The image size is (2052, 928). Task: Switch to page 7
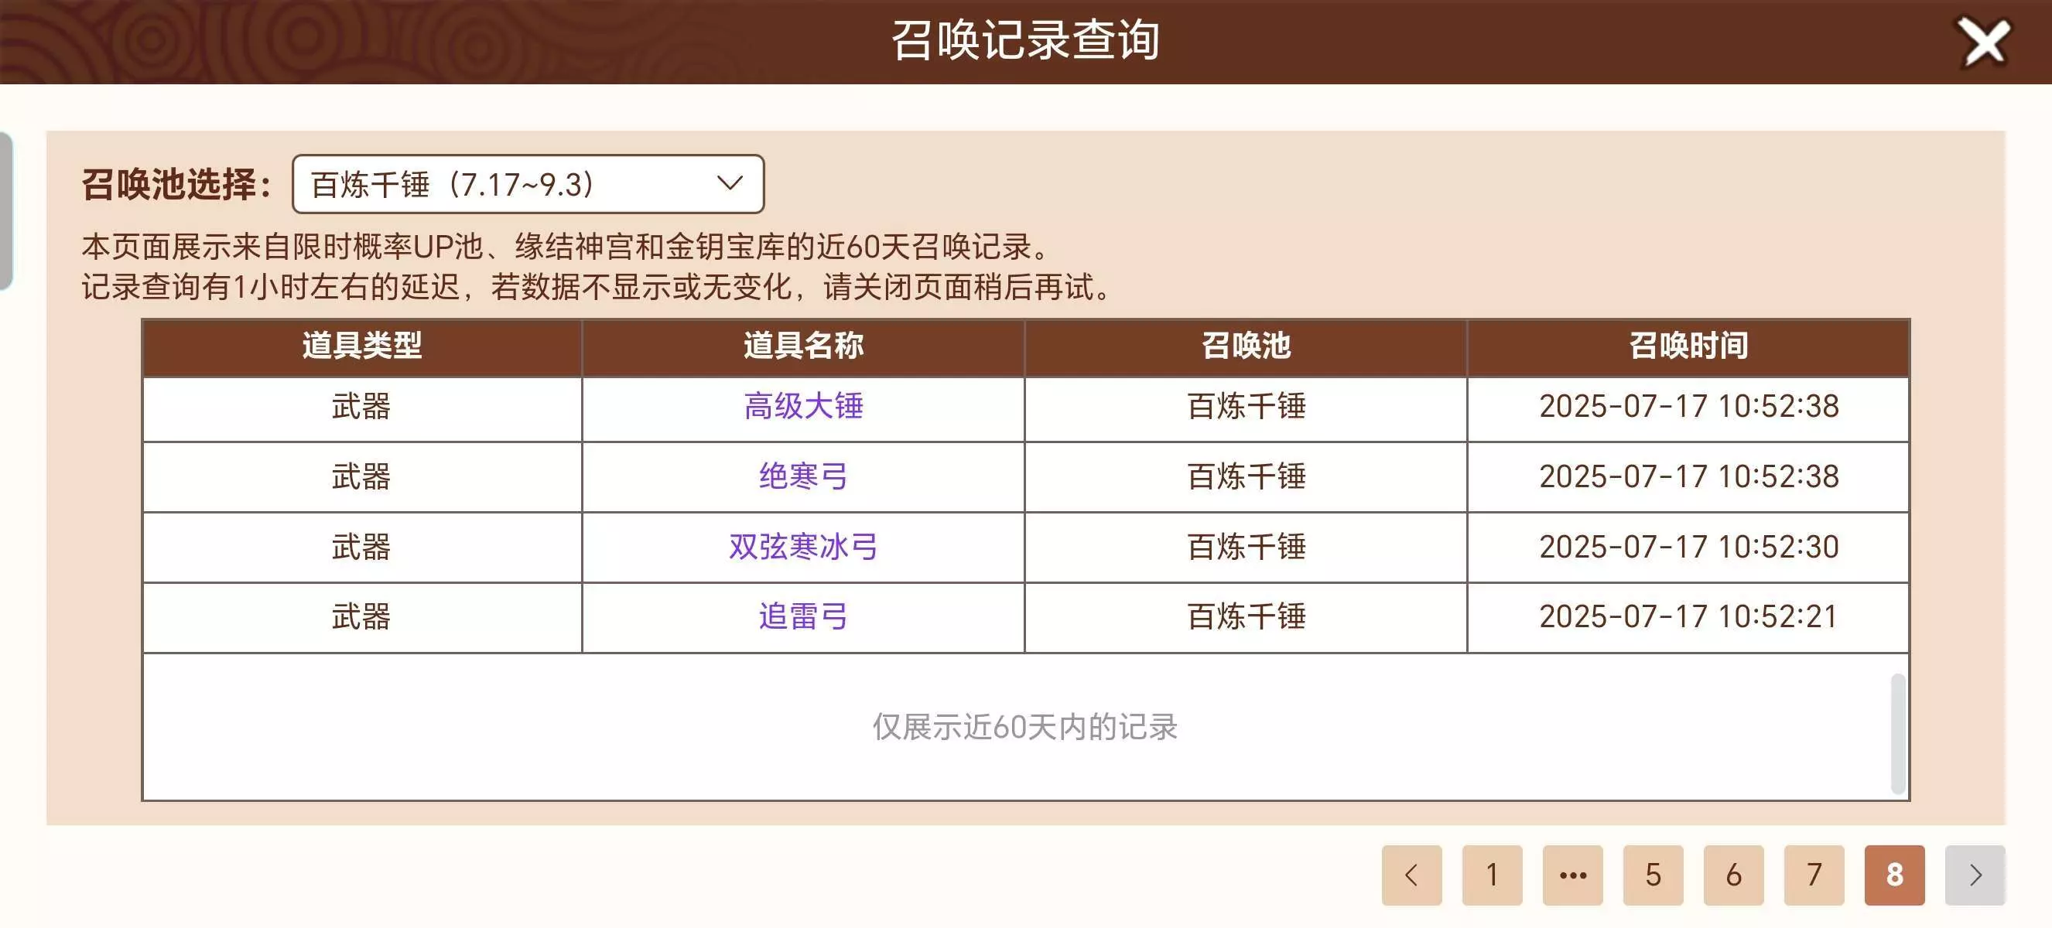[1814, 875]
